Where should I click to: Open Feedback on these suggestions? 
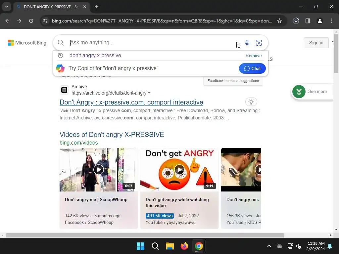click(x=233, y=81)
